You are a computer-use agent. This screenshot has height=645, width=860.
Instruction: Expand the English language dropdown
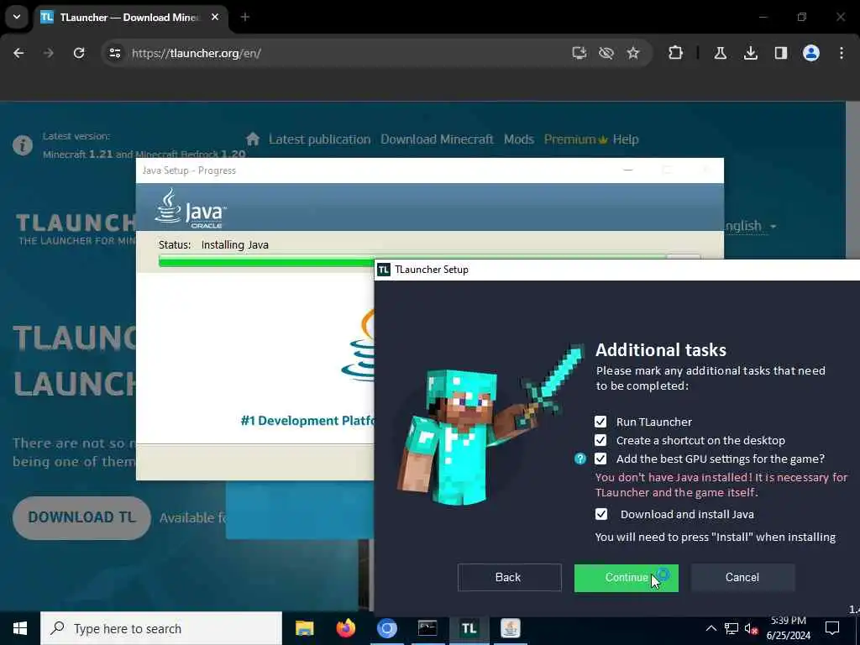[x=750, y=226]
